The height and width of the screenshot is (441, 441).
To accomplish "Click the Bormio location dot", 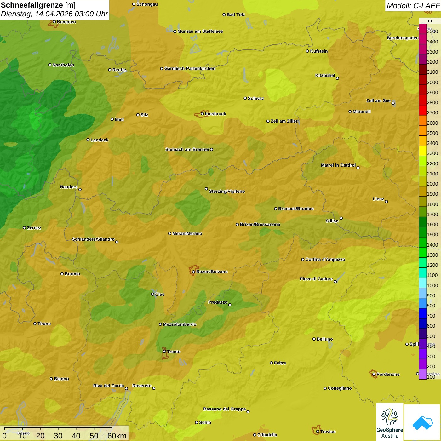I will [62, 274].
